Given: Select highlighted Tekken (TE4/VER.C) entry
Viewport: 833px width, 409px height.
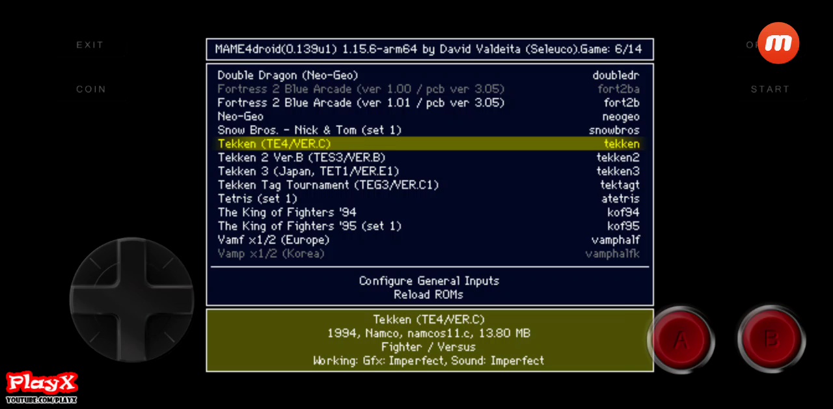Looking at the screenshot, I should 430,144.
